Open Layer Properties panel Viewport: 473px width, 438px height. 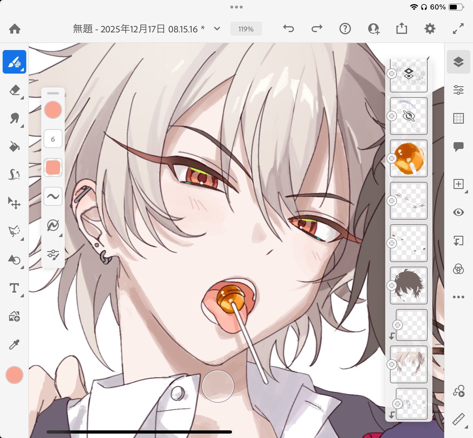point(458,90)
